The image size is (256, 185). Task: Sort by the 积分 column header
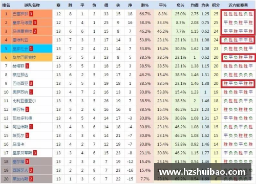[216, 5]
